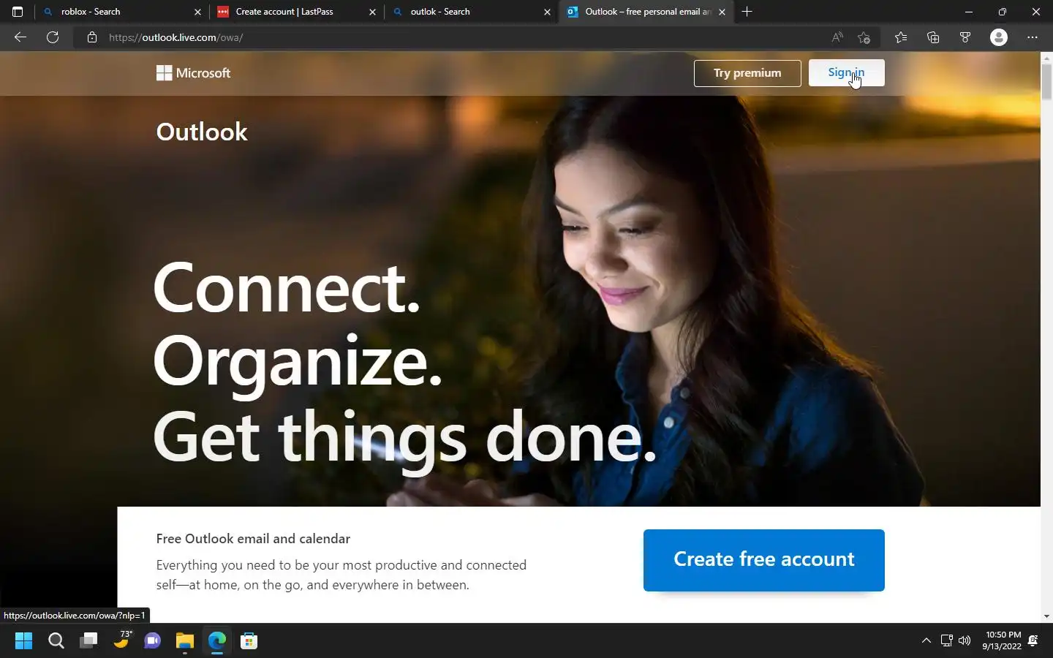This screenshot has width=1053, height=658.
Task: Click the Outlook heading text
Action: pos(202,132)
